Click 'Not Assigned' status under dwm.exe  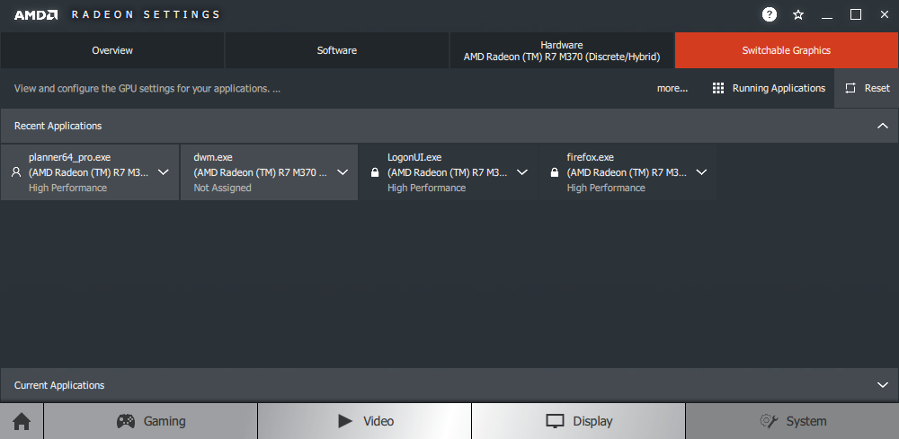pos(222,188)
